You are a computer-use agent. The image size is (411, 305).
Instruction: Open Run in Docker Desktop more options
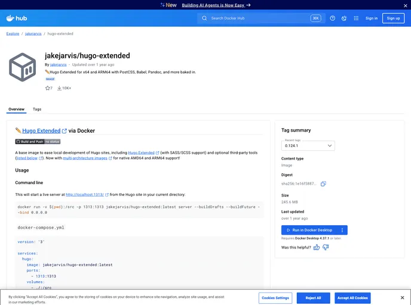342,230
